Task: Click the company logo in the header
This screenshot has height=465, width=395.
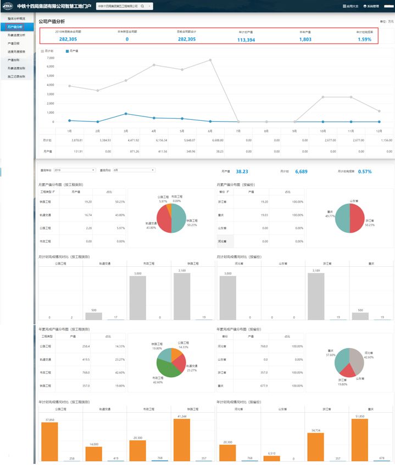Action: (8, 6)
